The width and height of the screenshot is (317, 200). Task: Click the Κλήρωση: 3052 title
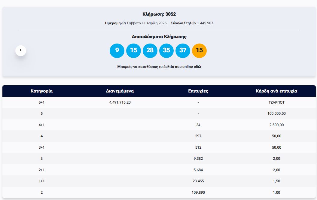point(159,14)
